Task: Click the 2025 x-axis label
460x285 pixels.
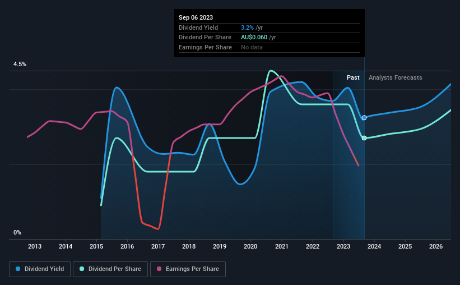Action: tap(405, 246)
